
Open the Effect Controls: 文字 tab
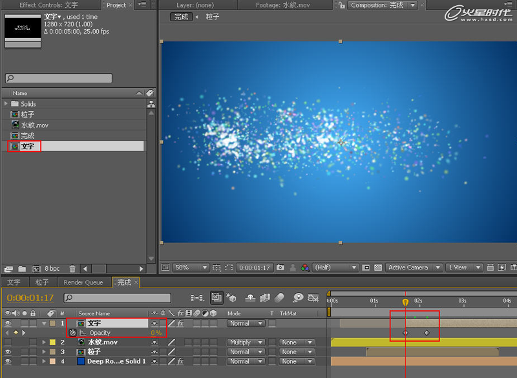[x=48, y=5]
